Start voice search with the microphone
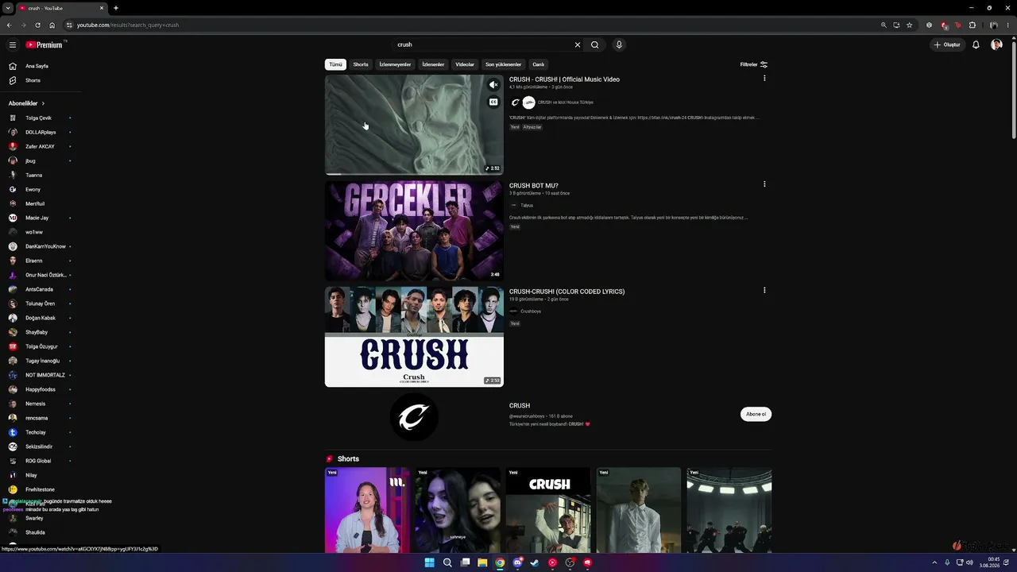Screen dimensions: 1017x572 (619, 44)
